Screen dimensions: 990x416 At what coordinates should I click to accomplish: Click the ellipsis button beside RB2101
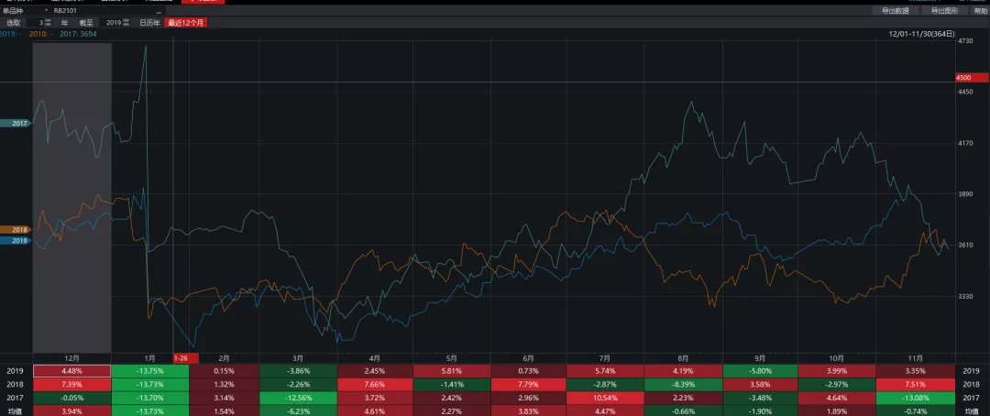click(158, 10)
